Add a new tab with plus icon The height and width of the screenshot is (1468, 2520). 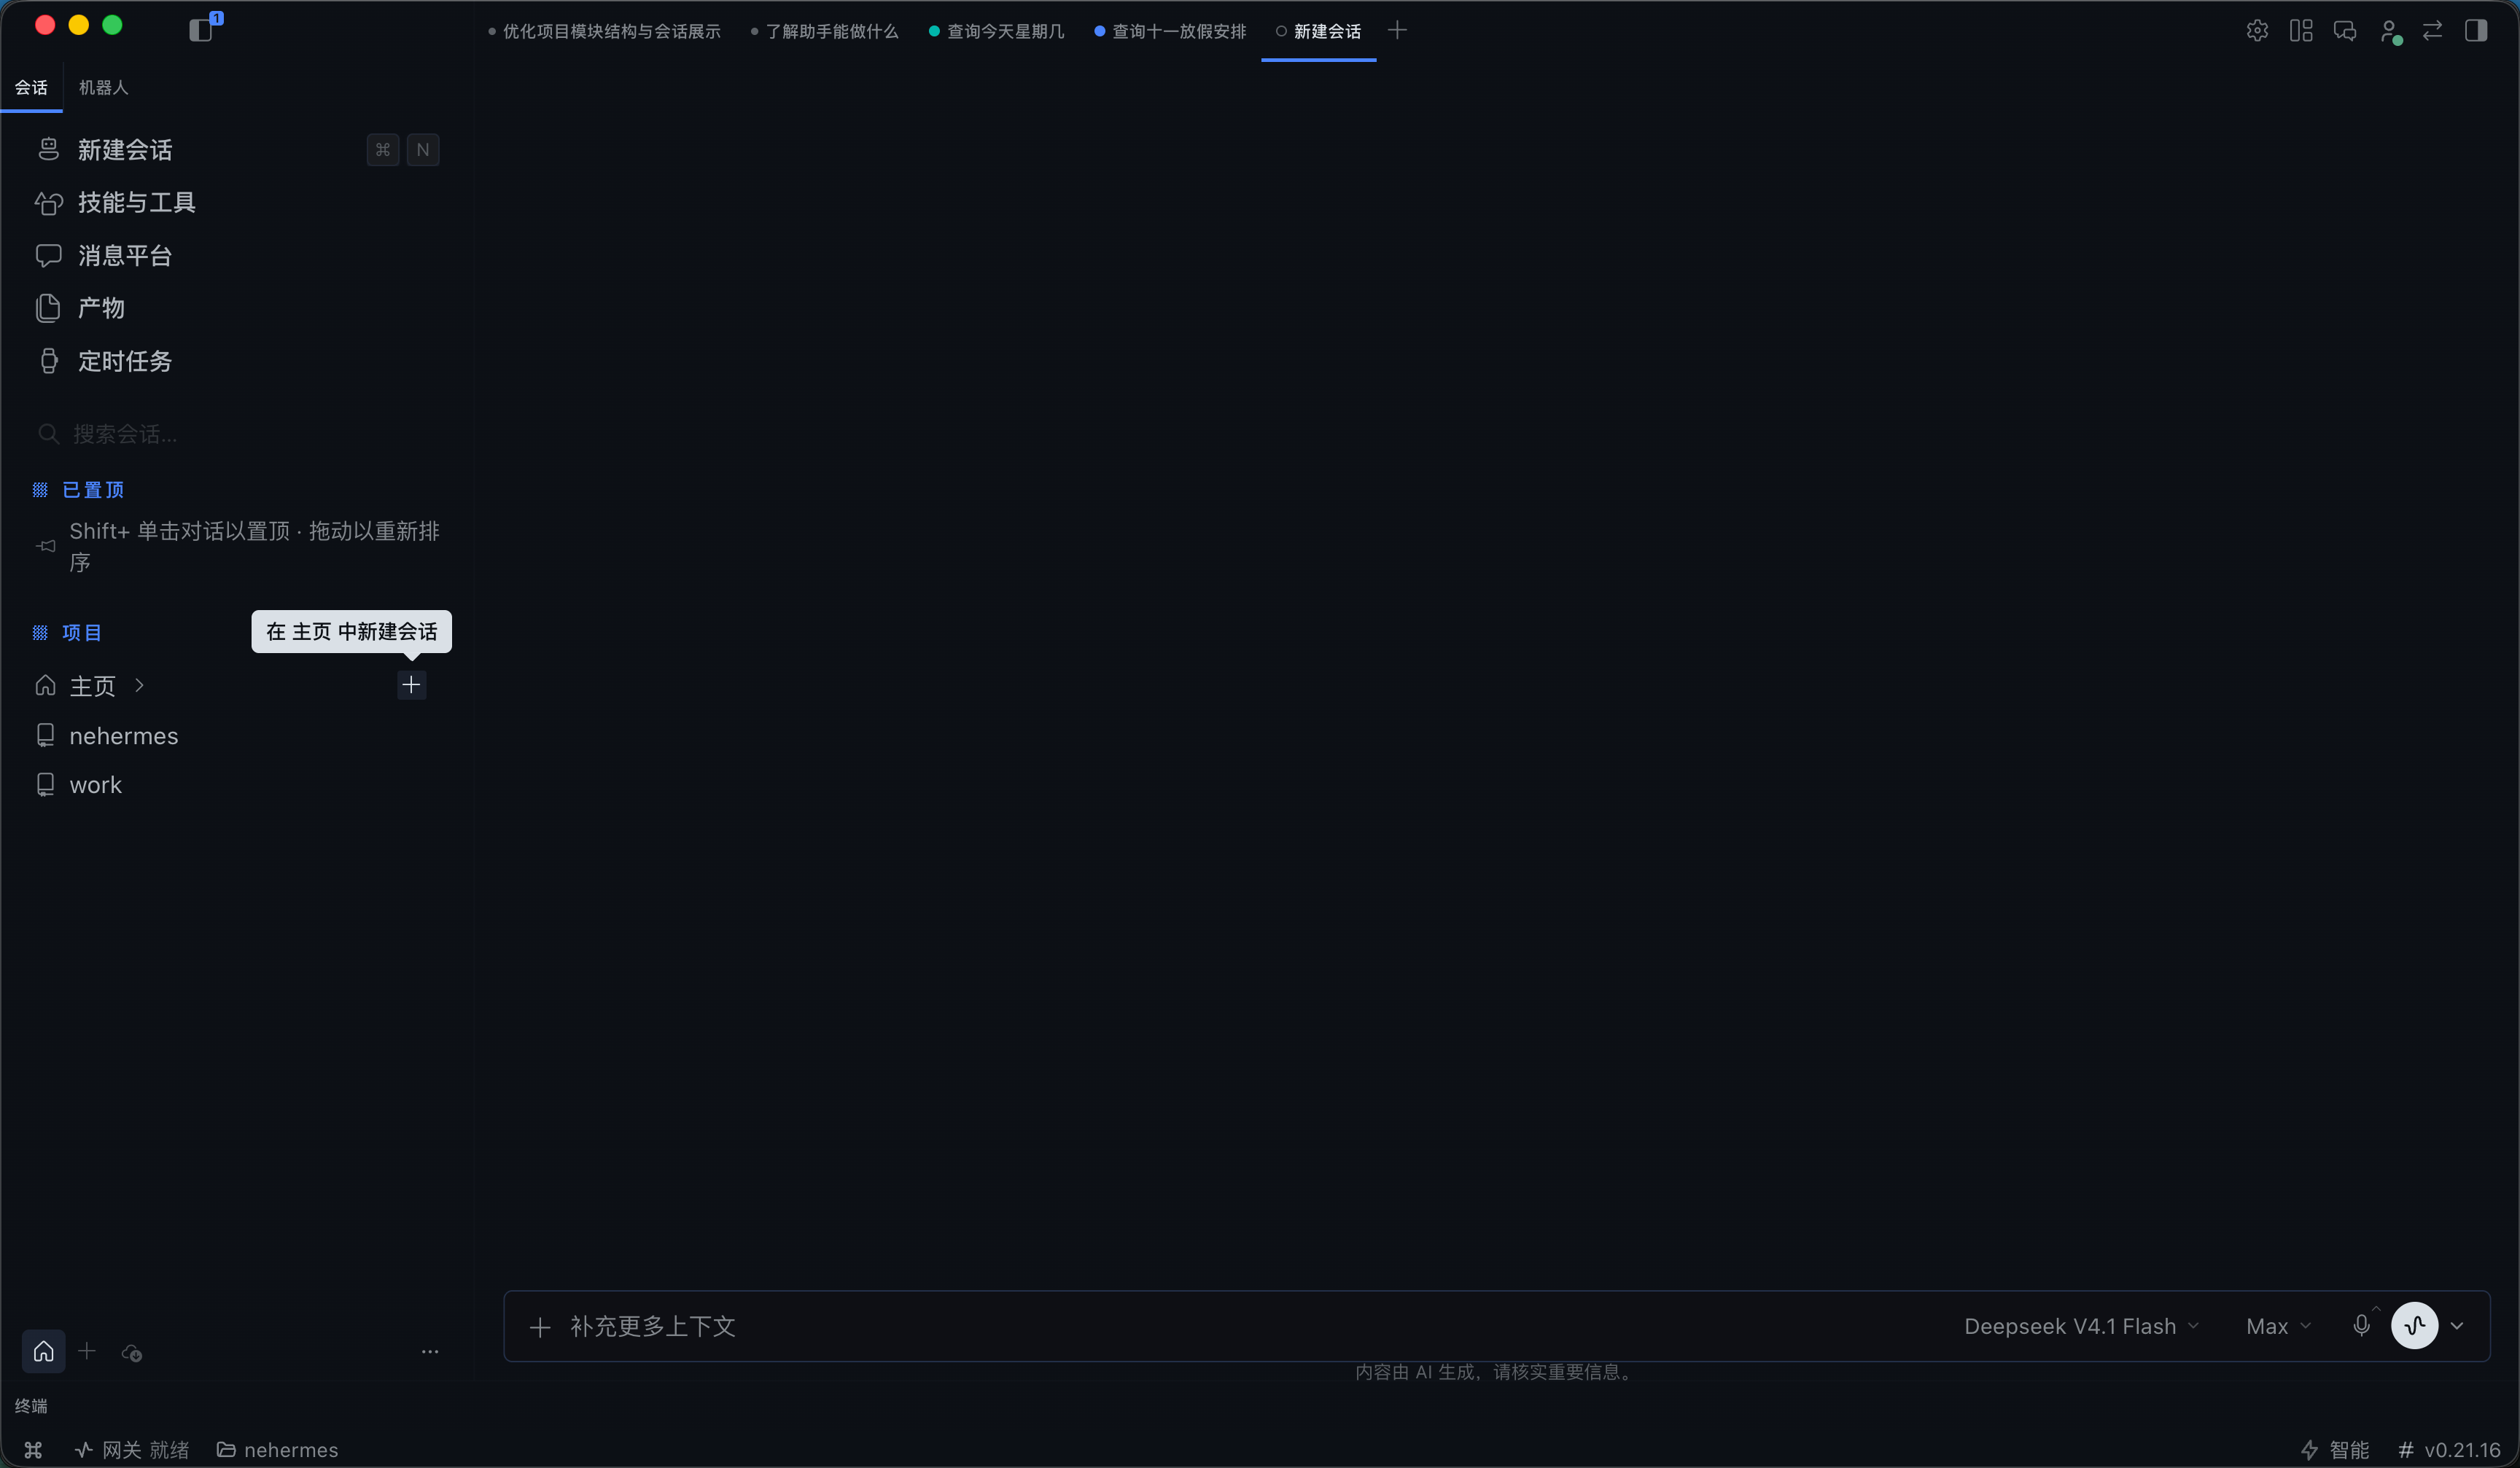[1397, 31]
